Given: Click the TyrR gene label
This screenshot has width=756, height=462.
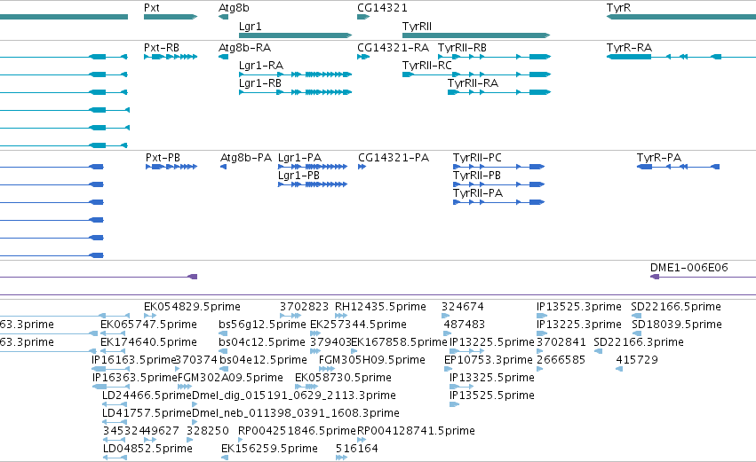Looking at the screenshot, I should click(618, 8).
